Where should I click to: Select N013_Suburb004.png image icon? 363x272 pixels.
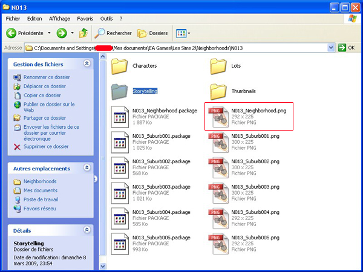click(218, 219)
